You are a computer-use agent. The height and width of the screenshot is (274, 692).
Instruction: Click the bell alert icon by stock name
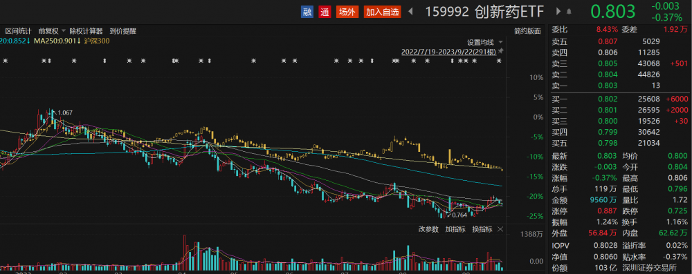coord(570,12)
